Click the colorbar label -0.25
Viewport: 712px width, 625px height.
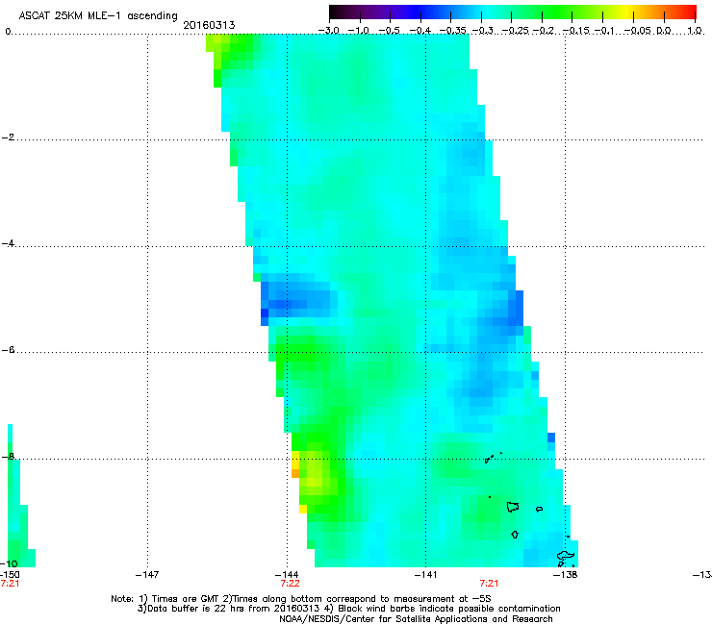coord(516,31)
